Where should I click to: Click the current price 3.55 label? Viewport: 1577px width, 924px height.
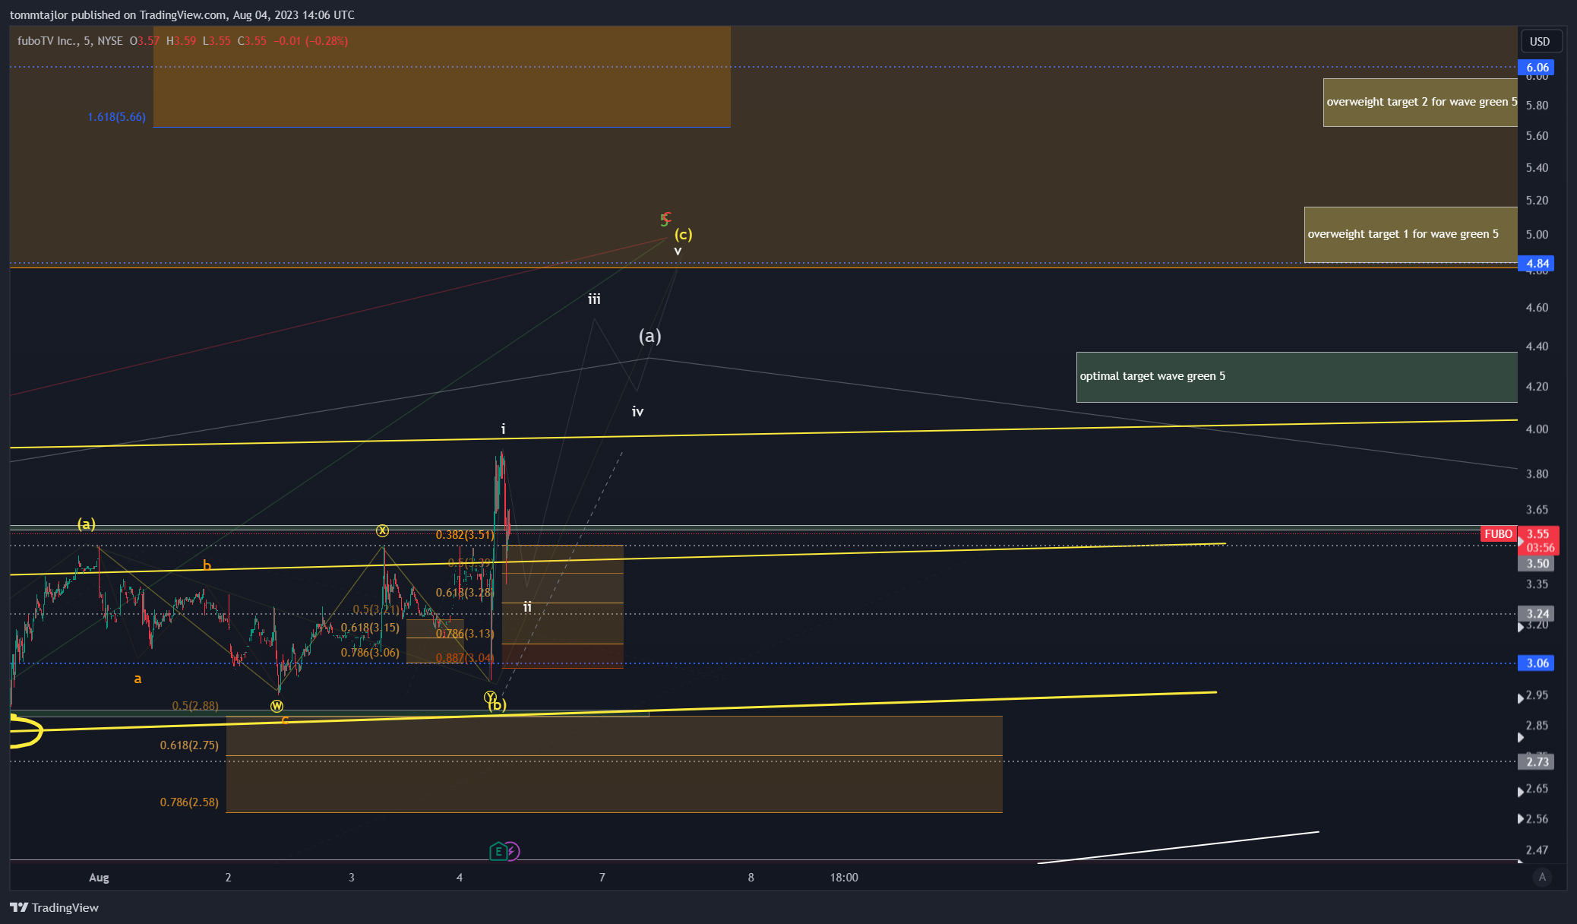pyautogui.click(x=1538, y=540)
